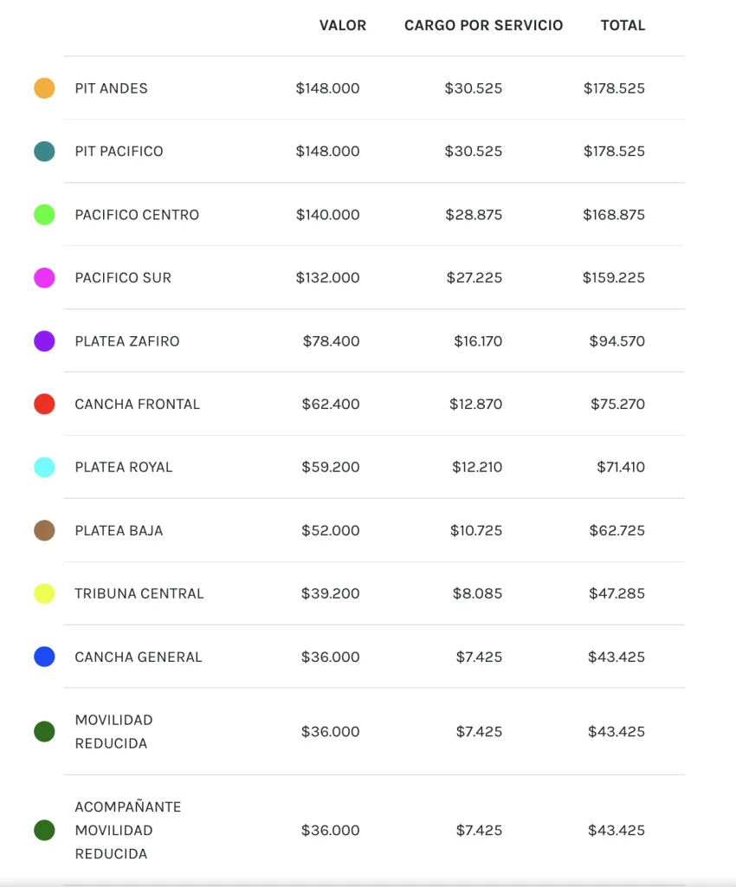
Task: Click the blue CANCHA GENERAL color dot
Action: click(44, 657)
